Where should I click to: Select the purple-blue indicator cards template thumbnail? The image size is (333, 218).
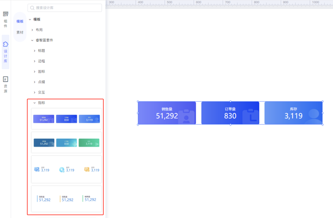point(67,119)
